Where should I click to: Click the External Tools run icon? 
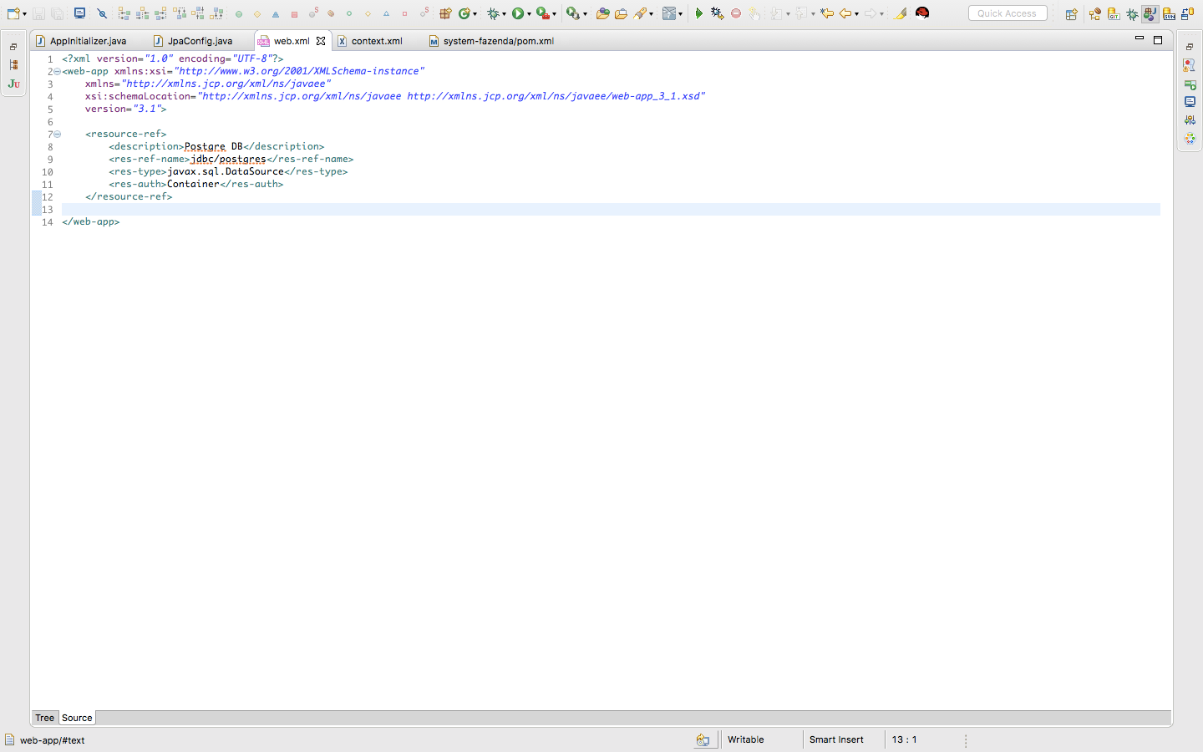coord(572,13)
